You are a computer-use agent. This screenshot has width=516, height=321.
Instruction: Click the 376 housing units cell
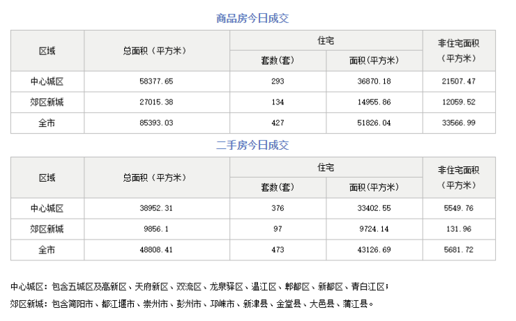(277, 208)
